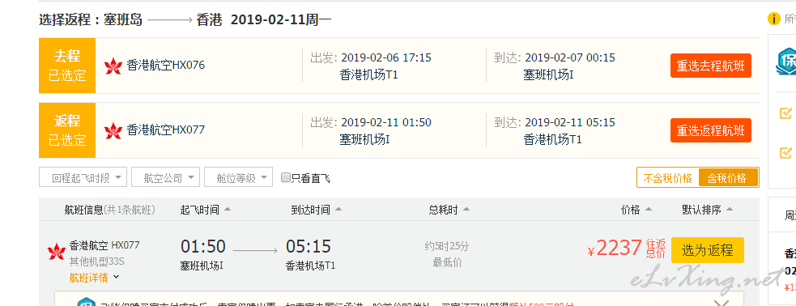Click 重选去程航班 button
This screenshot has width=796, height=306.
[711, 66]
